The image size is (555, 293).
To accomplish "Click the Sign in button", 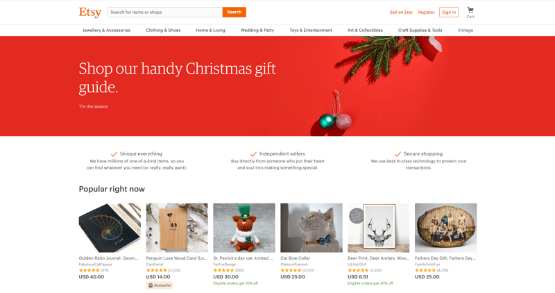I will [449, 12].
